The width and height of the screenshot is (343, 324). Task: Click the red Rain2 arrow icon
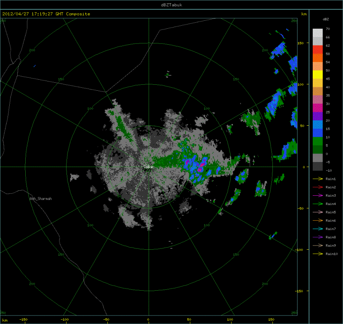(318, 187)
